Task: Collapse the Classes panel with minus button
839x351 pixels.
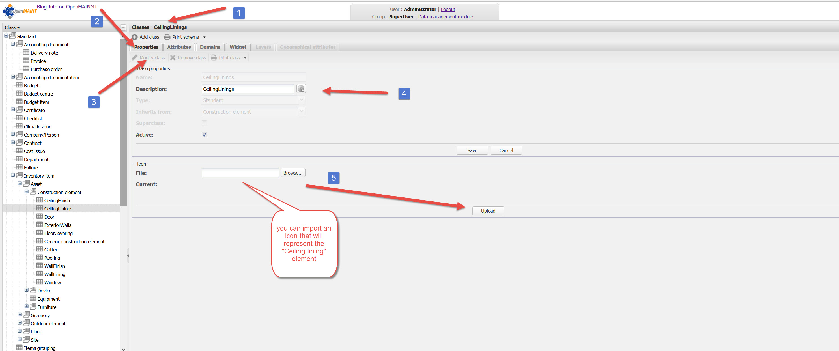Action: click(123, 27)
